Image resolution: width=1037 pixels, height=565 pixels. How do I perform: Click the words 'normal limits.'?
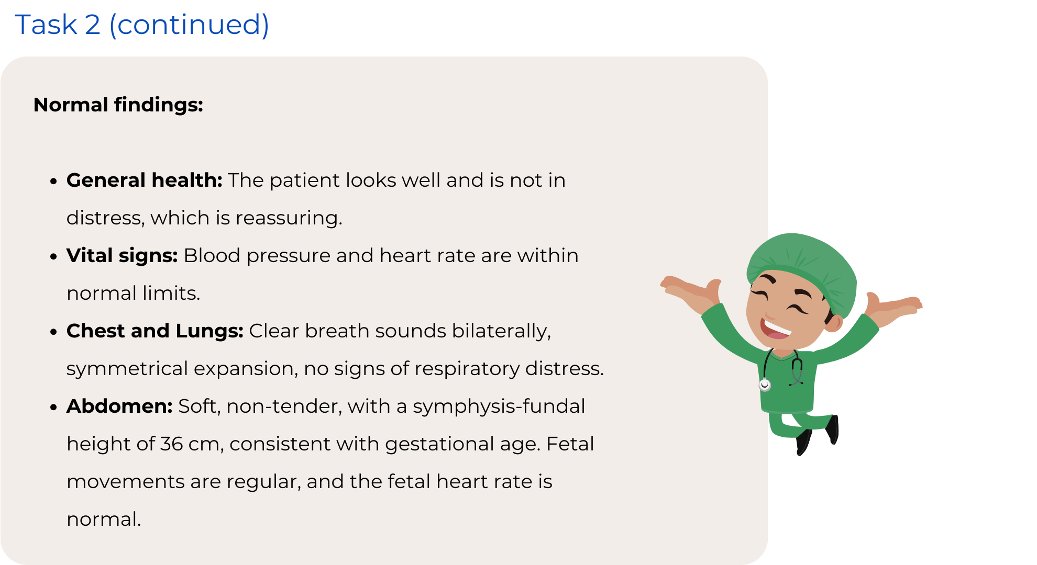click(134, 293)
